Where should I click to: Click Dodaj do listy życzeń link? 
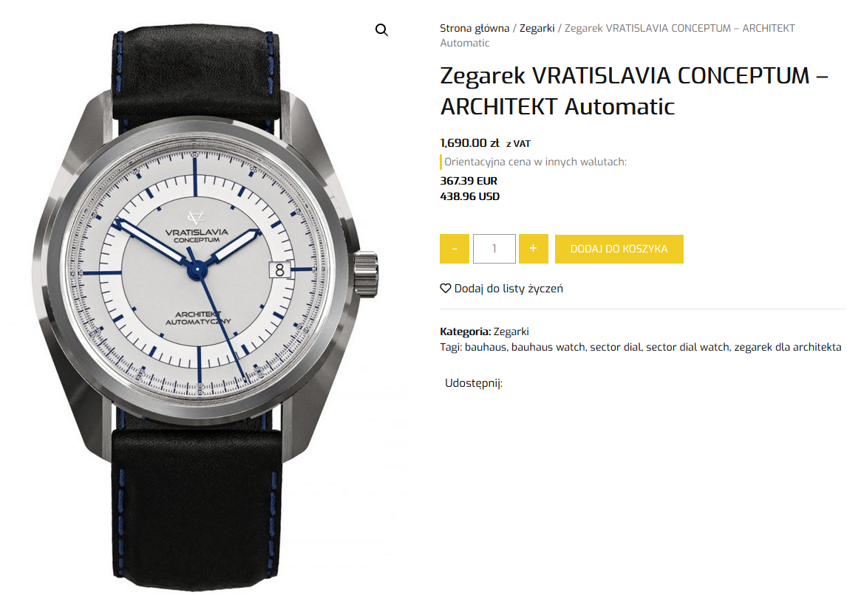(x=508, y=289)
